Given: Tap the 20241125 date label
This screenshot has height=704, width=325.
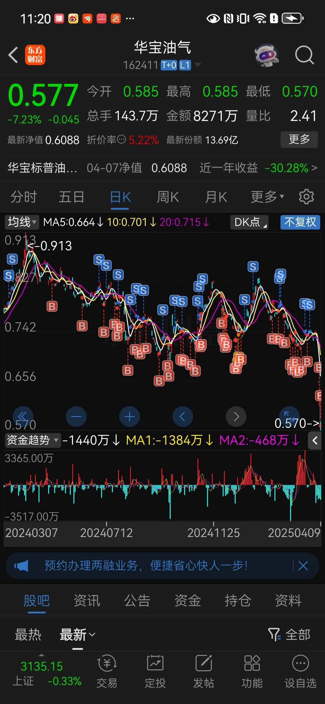Looking at the screenshot, I should [213, 533].
